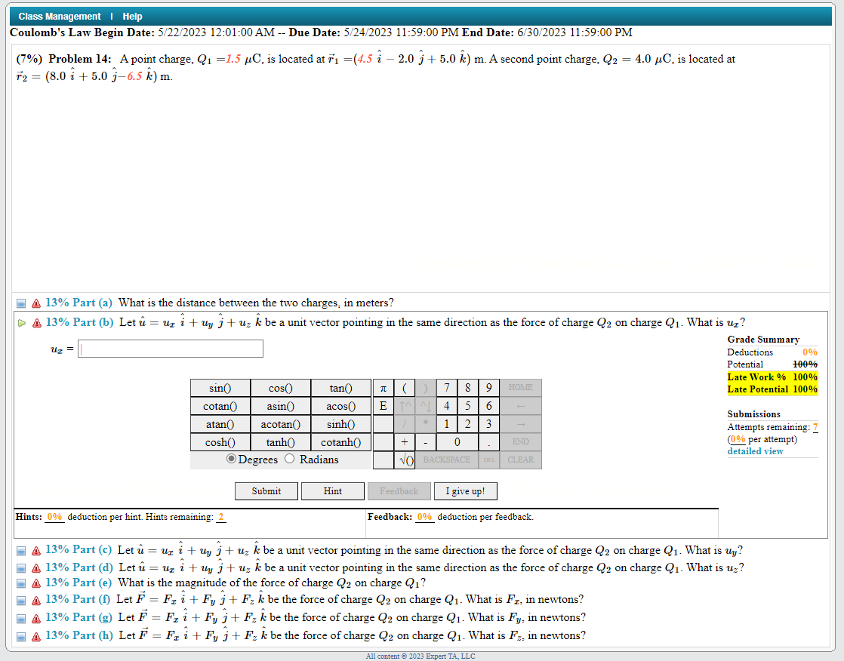The width and height of the screenshot is (844, 661).
Task: Open the Help menu
Action: coord(132,16)
